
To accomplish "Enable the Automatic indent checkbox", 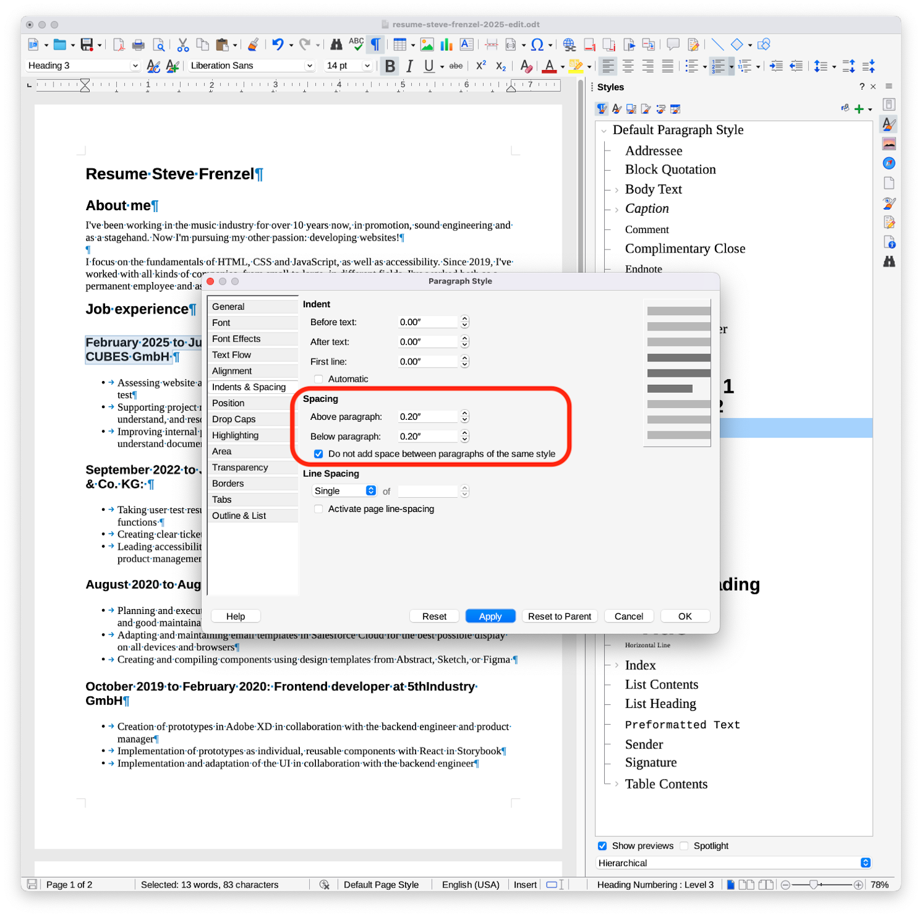I will tap(318, 379).
